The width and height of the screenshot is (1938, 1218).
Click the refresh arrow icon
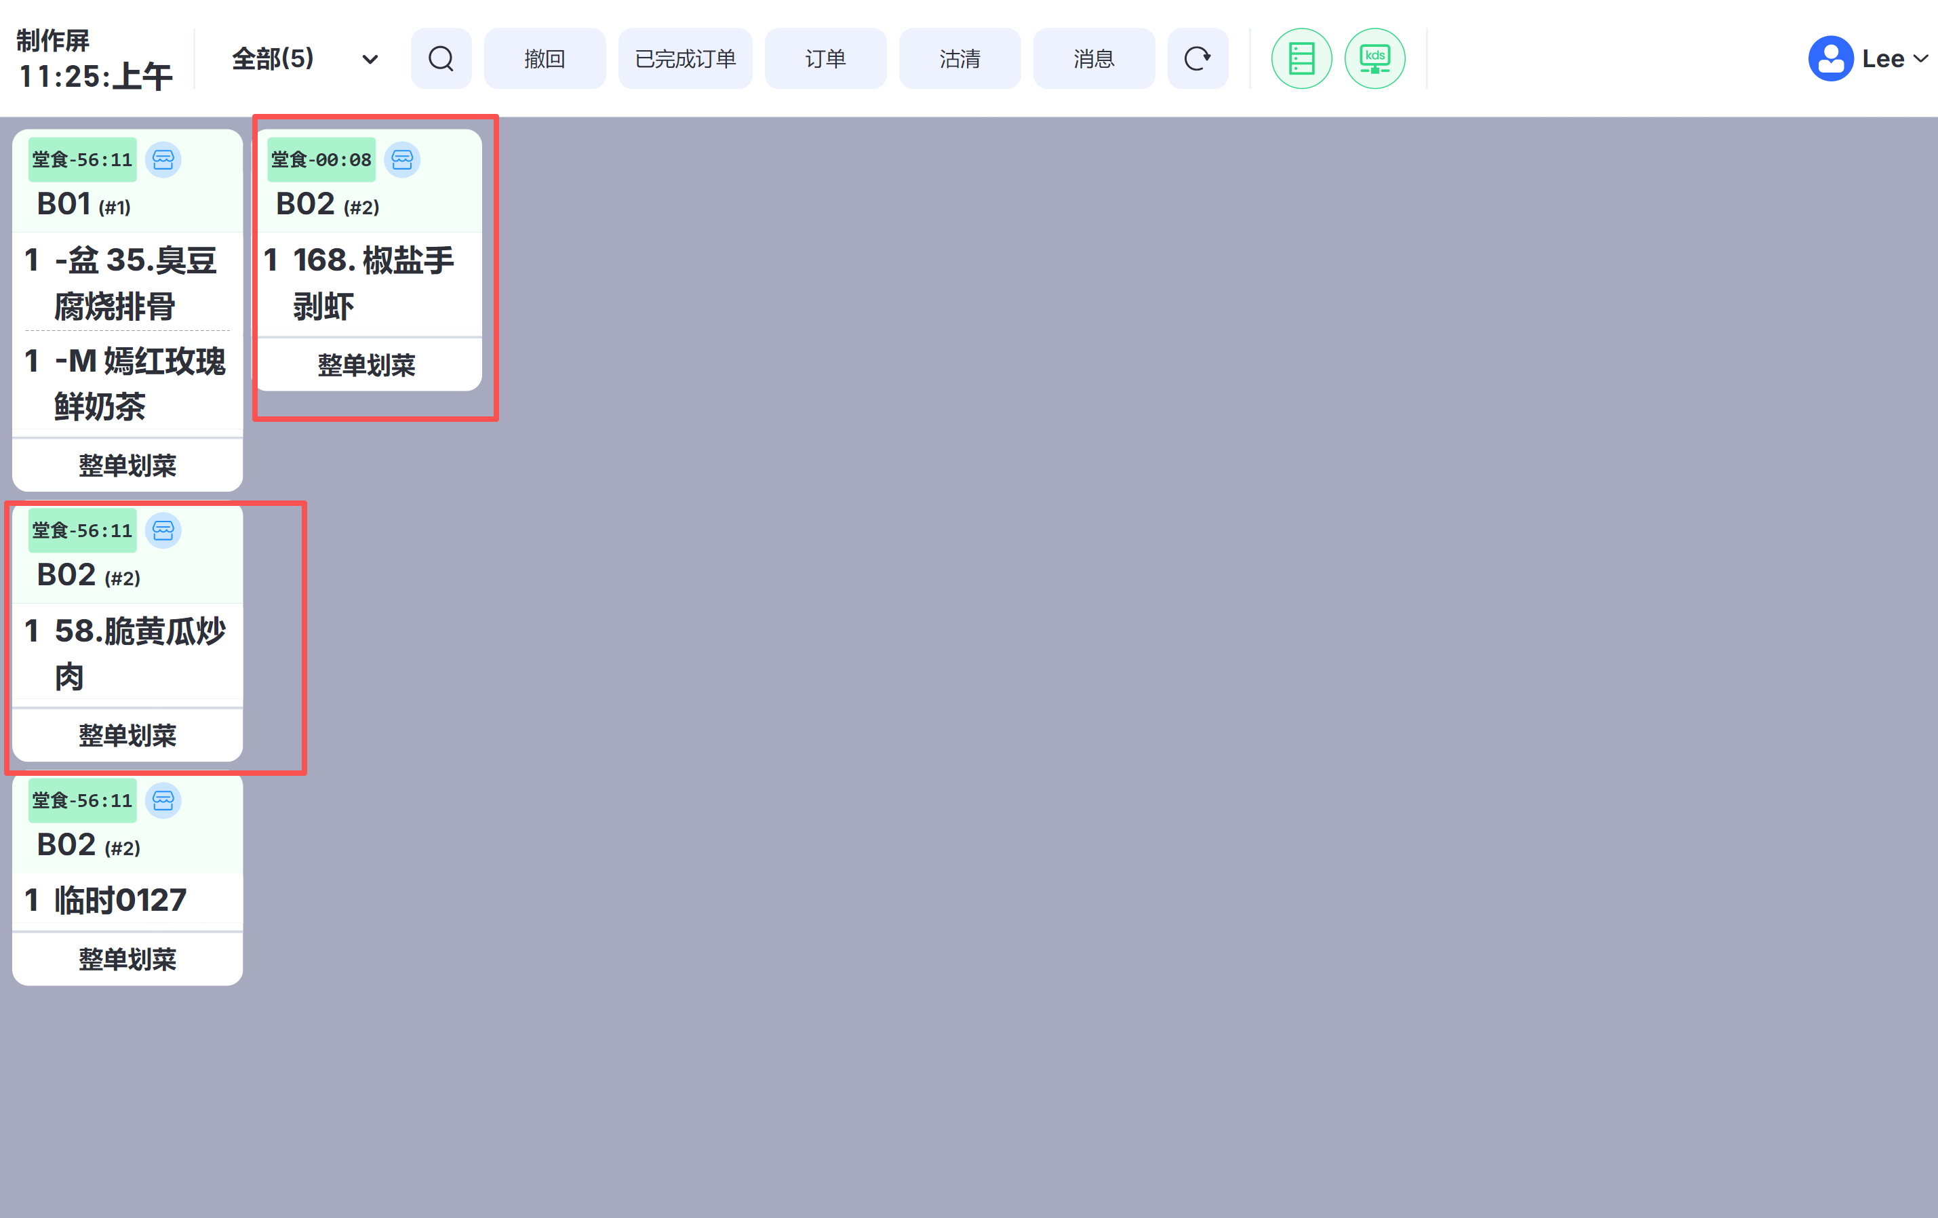[1197, 59]
